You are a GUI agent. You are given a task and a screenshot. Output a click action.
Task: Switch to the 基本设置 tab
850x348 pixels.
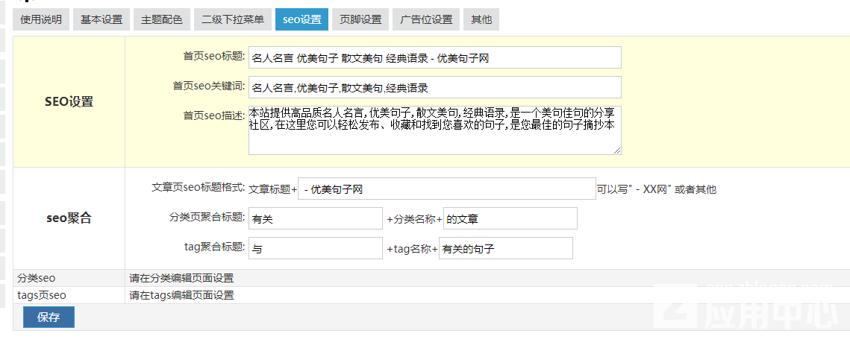[x=101, y=19]
